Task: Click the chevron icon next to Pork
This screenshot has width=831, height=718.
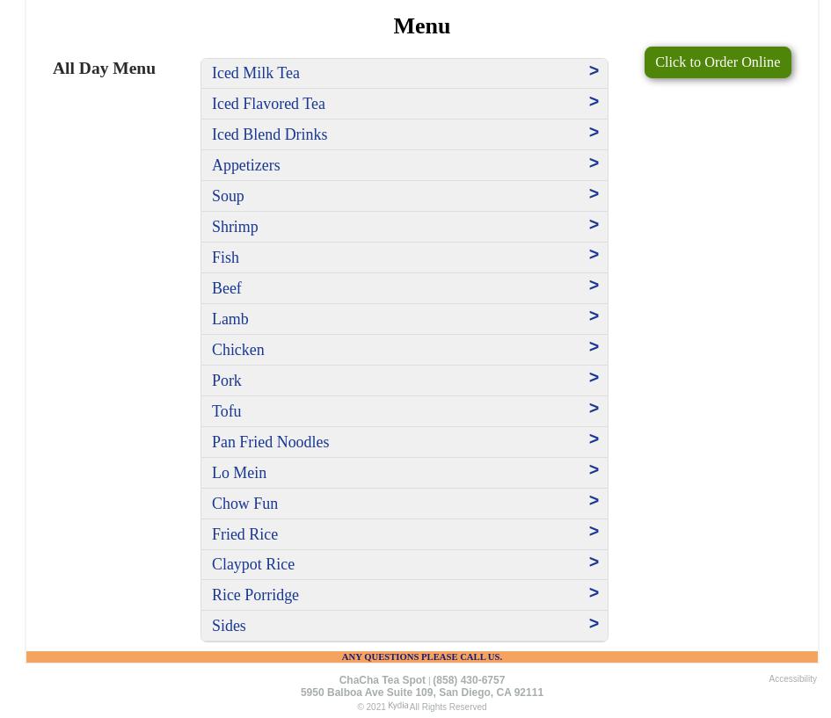Action: (x=594, y=378)
